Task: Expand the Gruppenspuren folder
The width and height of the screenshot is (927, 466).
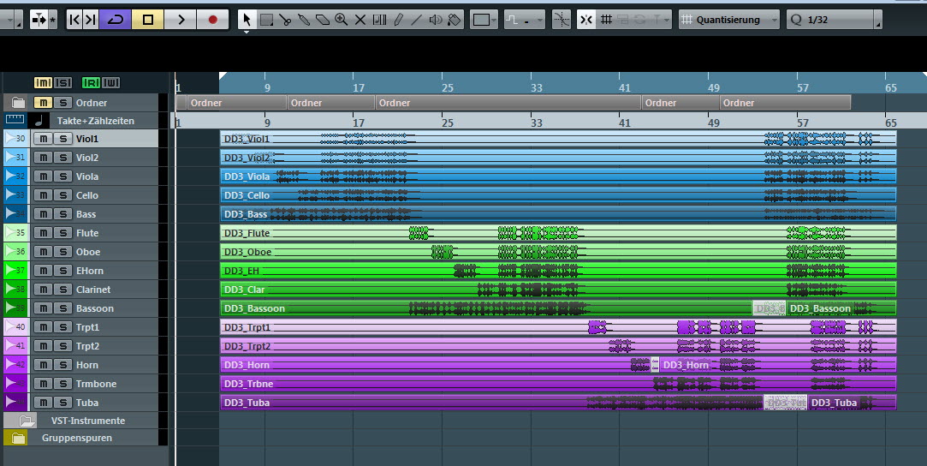Action: click(18, 439)
